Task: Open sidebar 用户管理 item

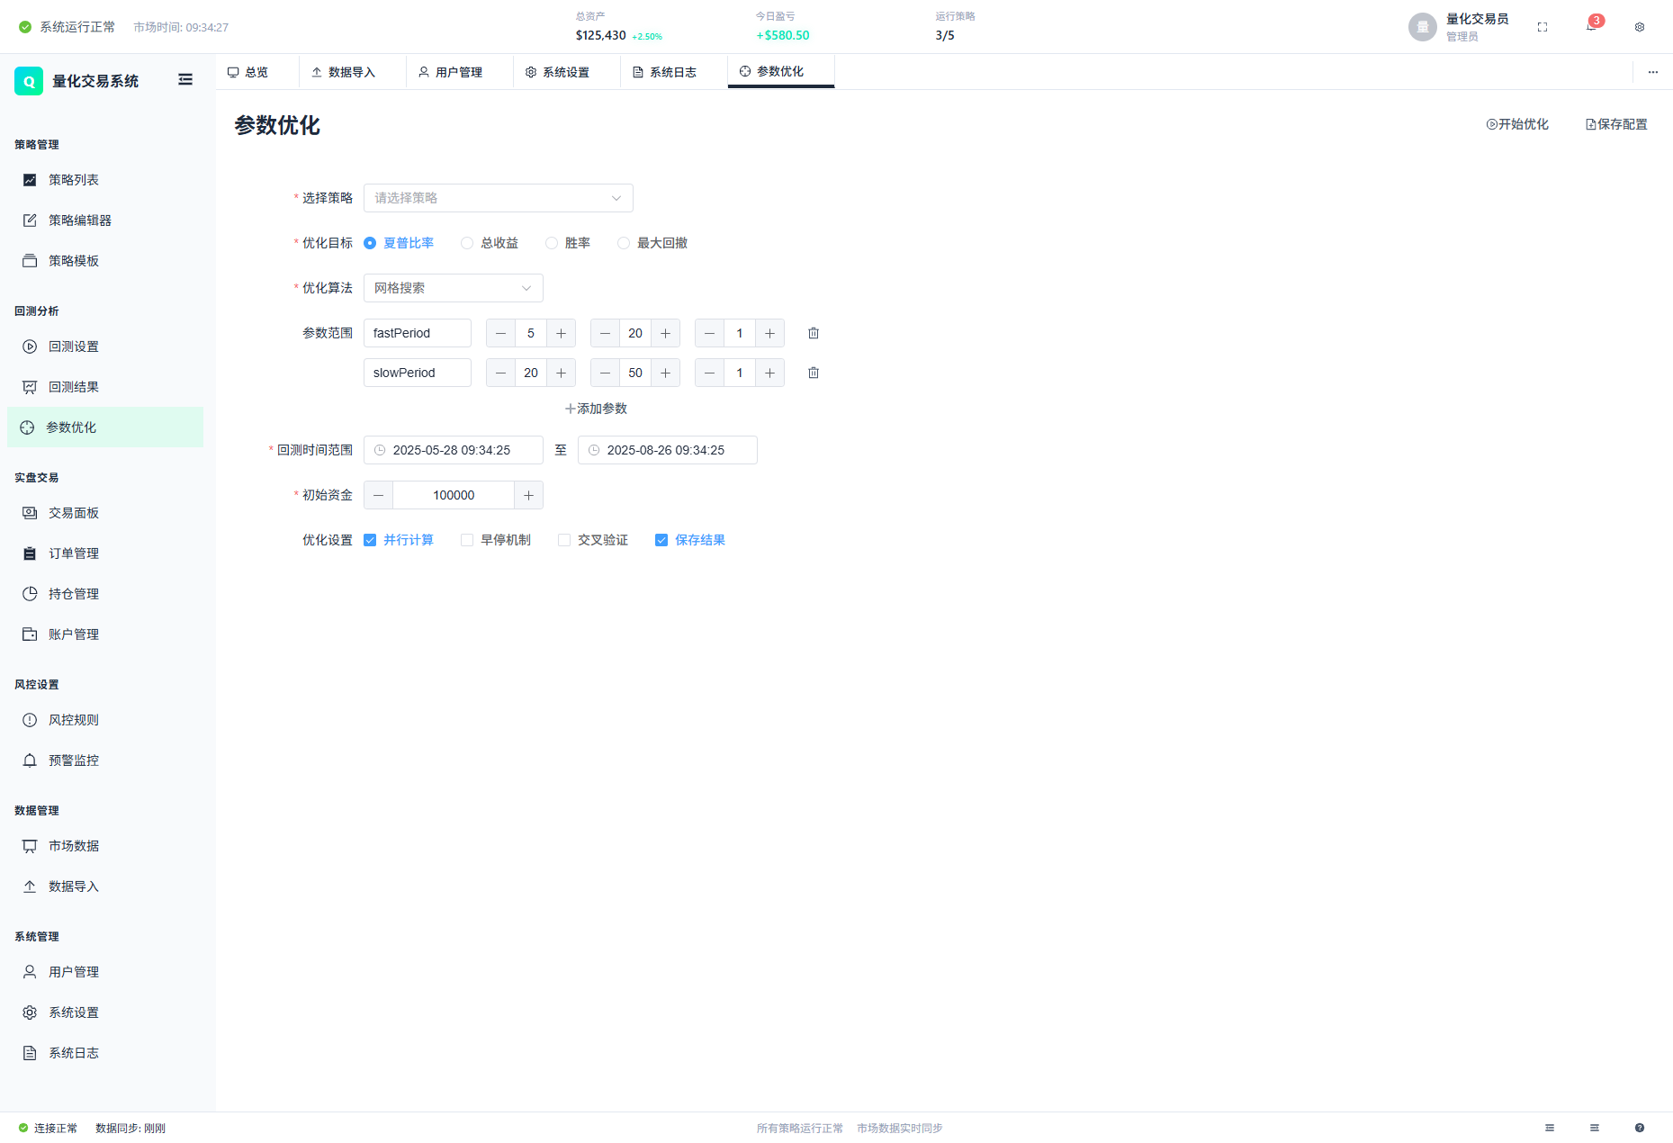Action: pos(105,972)
